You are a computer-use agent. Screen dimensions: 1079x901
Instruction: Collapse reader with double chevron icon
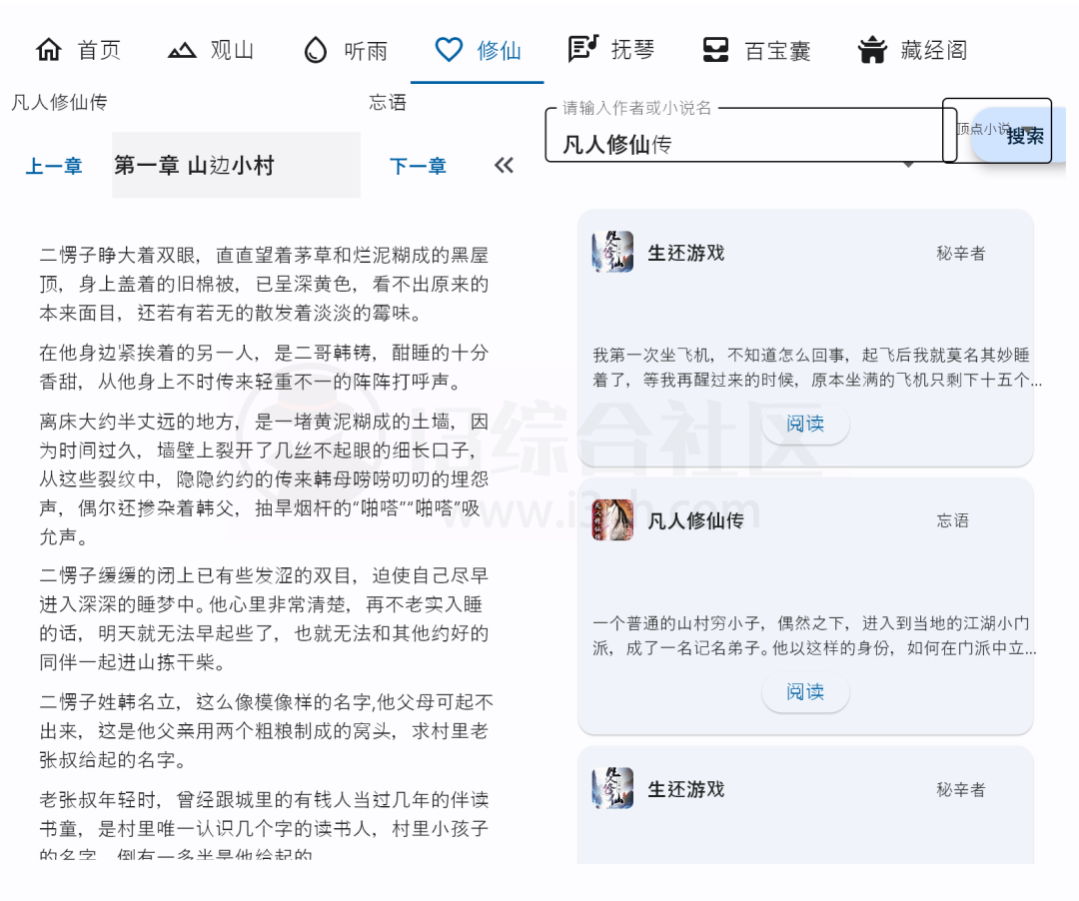505,166
